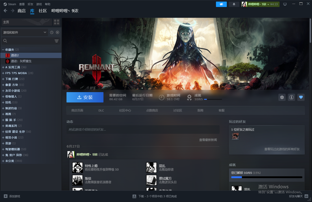
Task: Click achievement progress bar beside 10/65
Action: 213,99
